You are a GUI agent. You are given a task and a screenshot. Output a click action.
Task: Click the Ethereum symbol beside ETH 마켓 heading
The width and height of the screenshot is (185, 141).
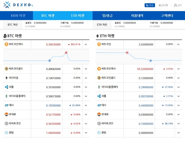tap(98, 36)
